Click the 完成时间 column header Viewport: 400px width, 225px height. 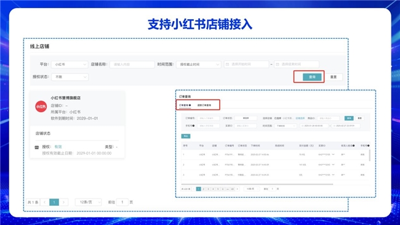[279, 145]
